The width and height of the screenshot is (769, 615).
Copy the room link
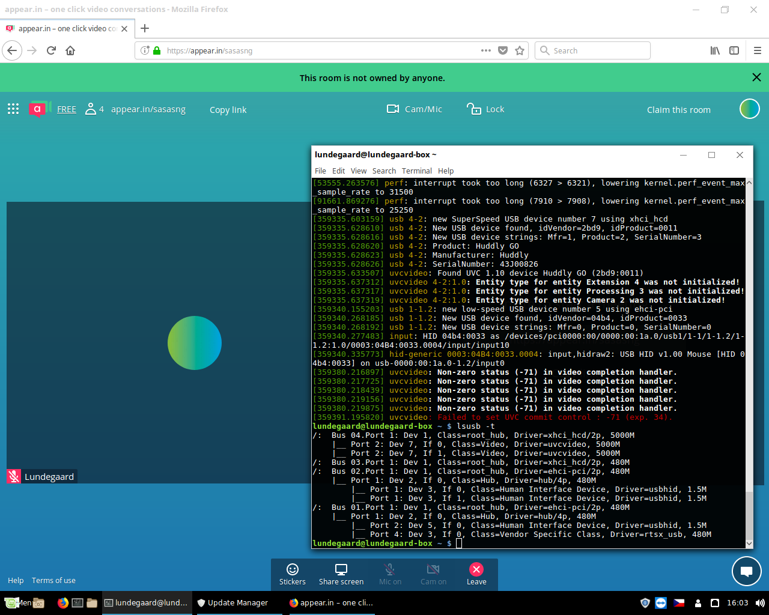tap(228, 110)
